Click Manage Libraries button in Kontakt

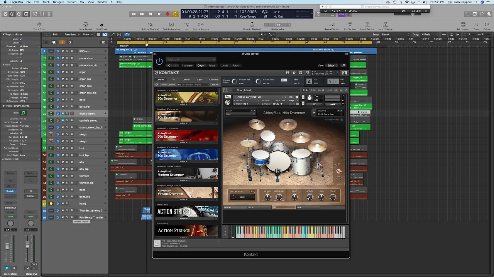point(167,84)
